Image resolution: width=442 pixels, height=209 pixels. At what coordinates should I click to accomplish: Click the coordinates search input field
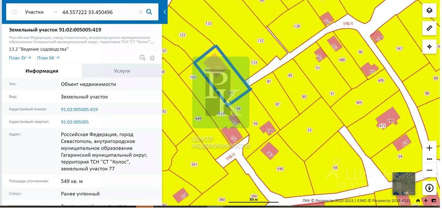pyautogui.click(x=98, y=12)
